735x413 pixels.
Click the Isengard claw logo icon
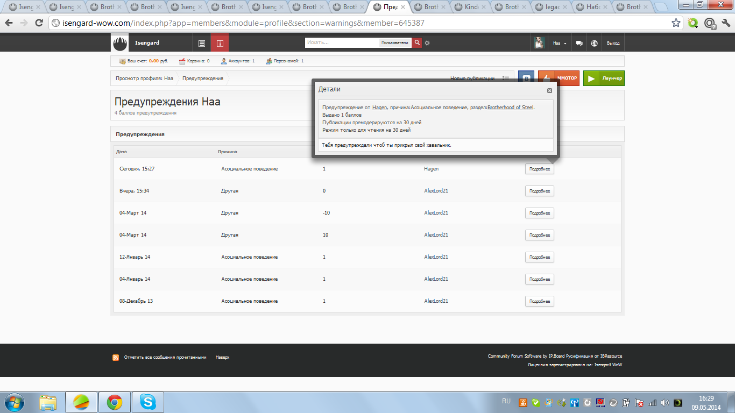[x=120, y=43]
